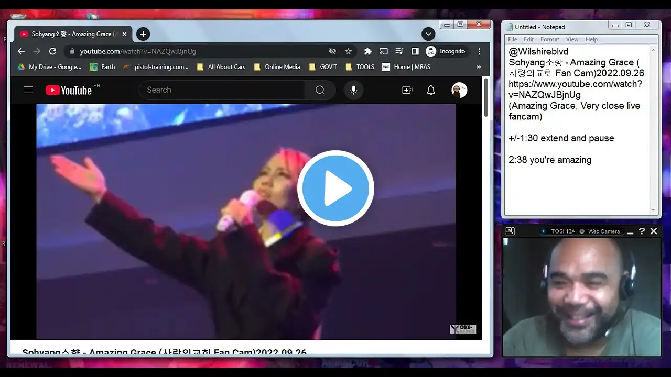
Task: Toggle the Chrome side panel
Action: tap(415, 51)
